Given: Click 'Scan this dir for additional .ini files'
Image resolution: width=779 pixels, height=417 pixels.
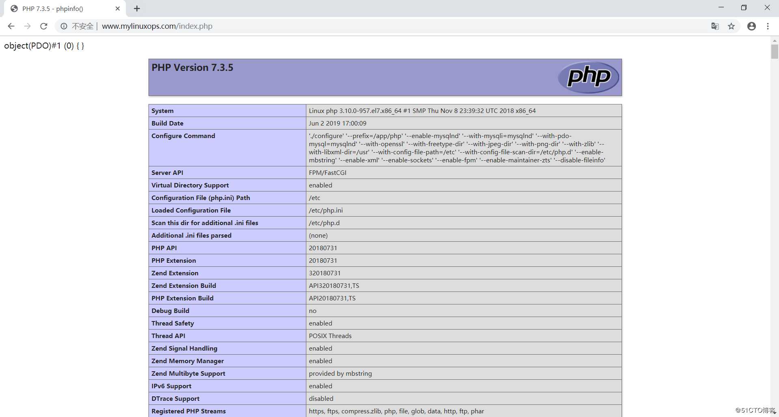Looking at the screenshot, I should click(204, 223).
